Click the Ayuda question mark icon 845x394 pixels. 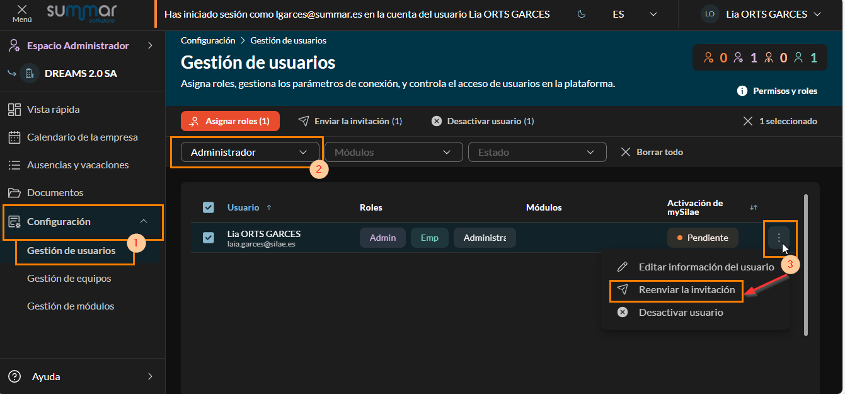click(x=14, y=376)
